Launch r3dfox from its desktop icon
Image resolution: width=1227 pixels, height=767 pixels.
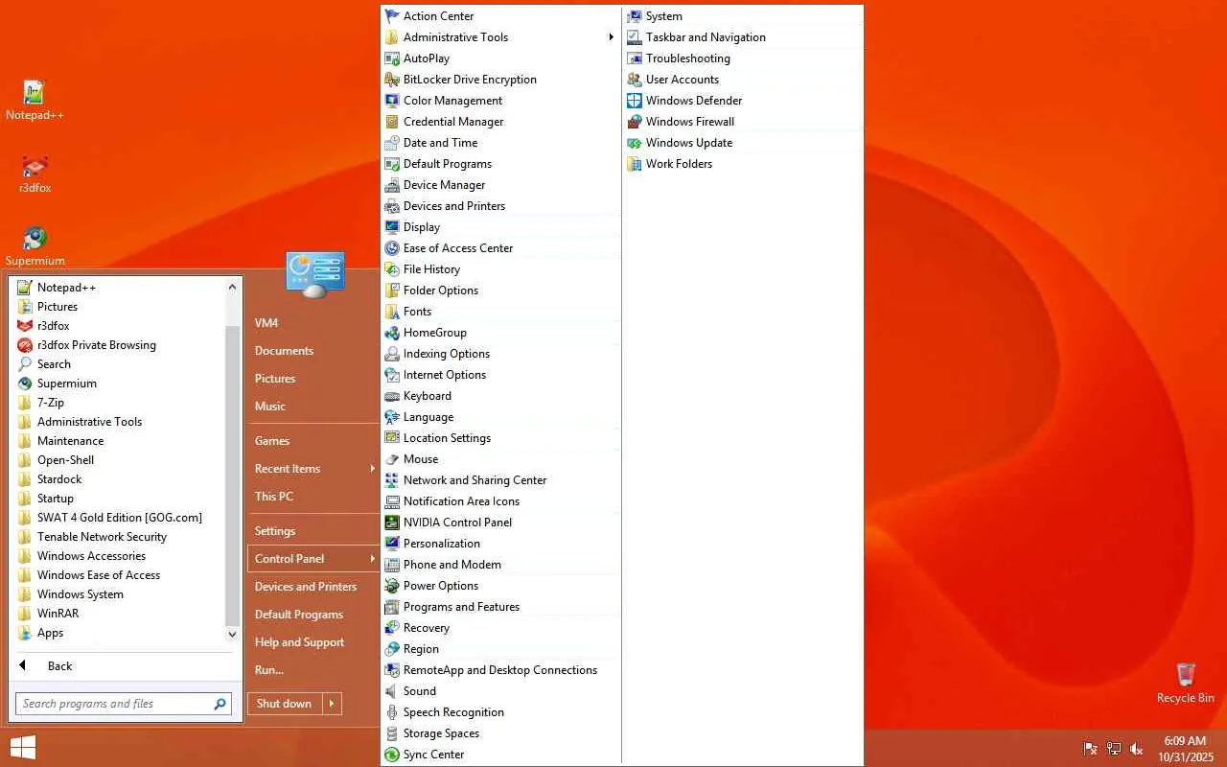[35, 166]
